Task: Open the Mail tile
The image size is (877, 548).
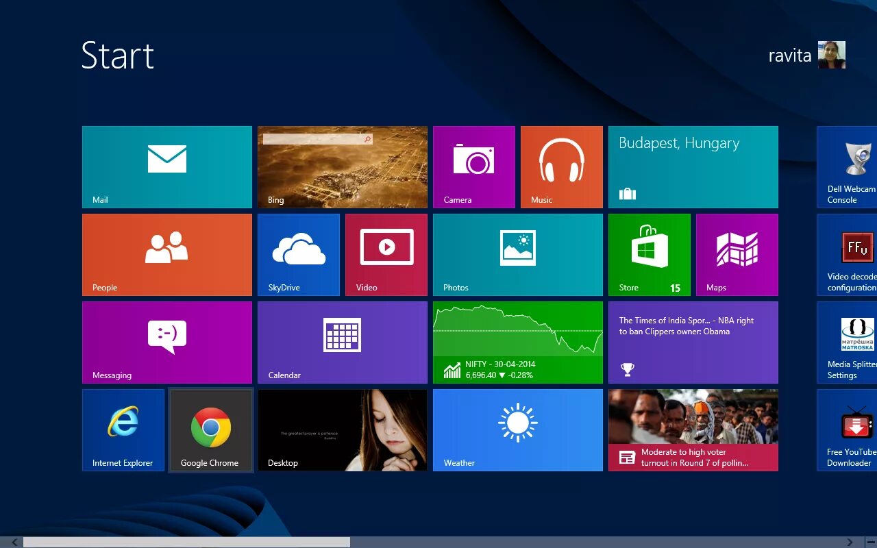Action: (167, 167)
